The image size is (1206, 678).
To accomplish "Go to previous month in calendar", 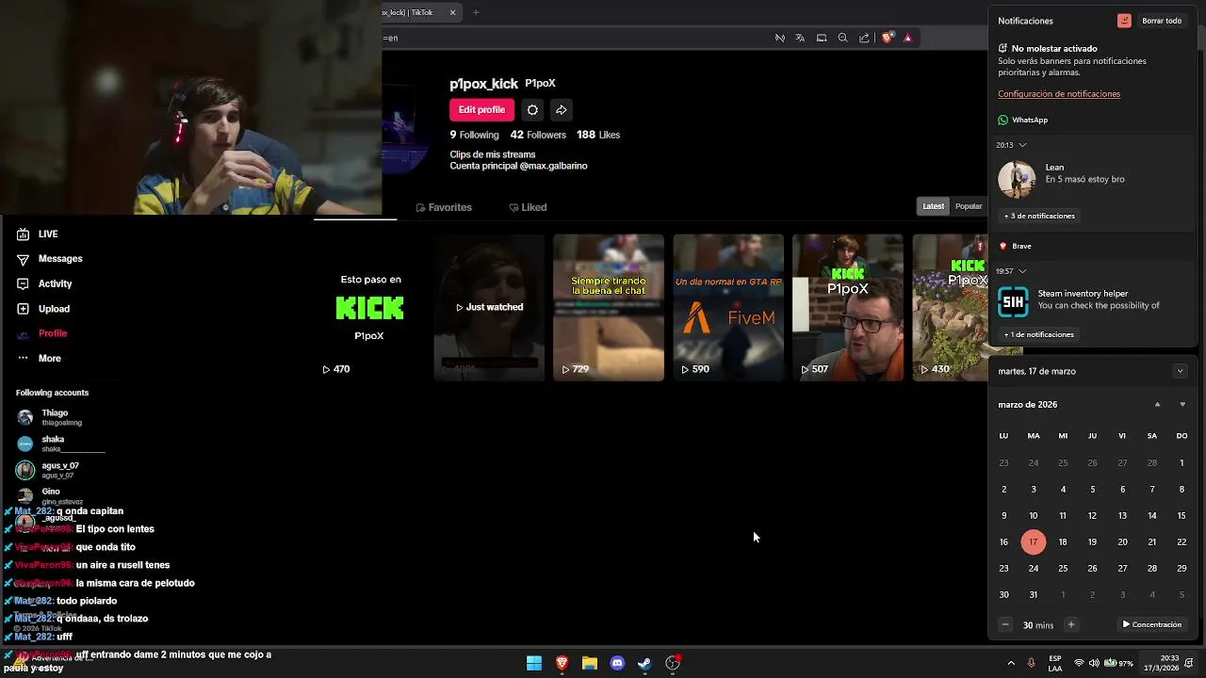I will (1157, 405).
